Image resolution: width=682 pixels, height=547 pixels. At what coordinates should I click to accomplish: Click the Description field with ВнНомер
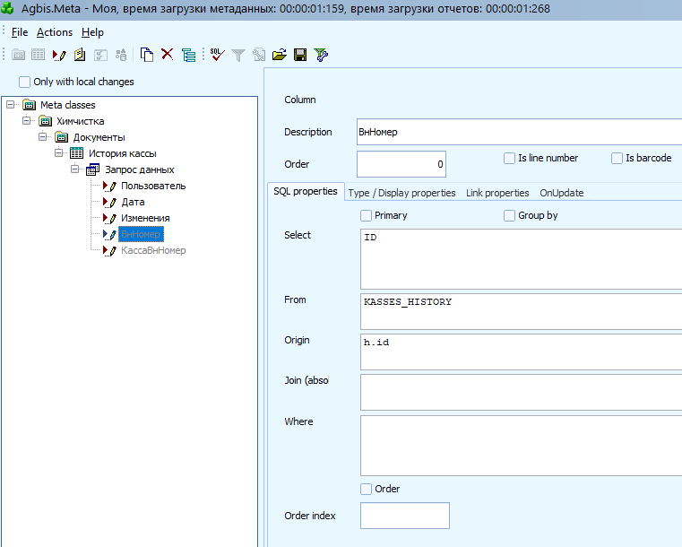pyautogui.click(x=519, y=132)
